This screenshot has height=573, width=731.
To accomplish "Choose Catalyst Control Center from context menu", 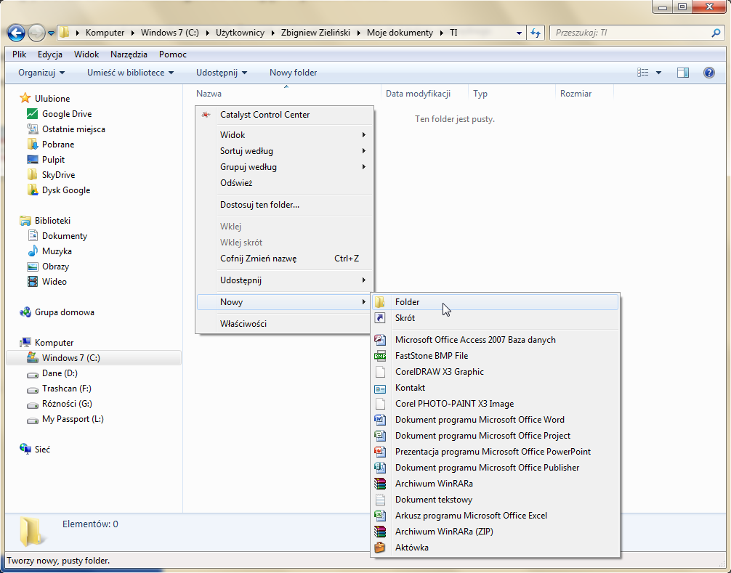I will 284,115.
